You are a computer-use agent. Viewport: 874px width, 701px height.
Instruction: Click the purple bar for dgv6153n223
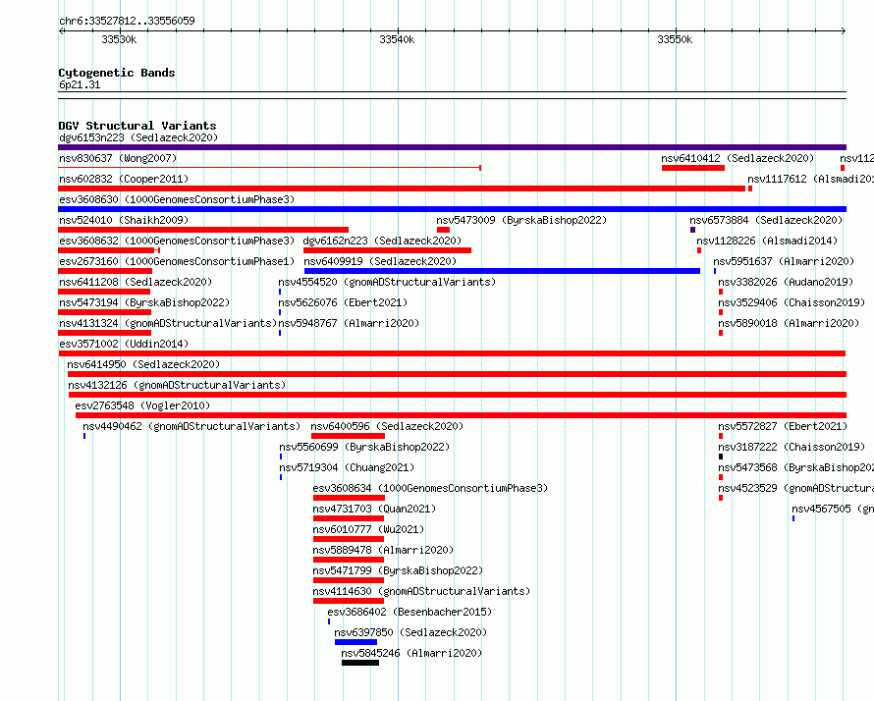[452, 147]
